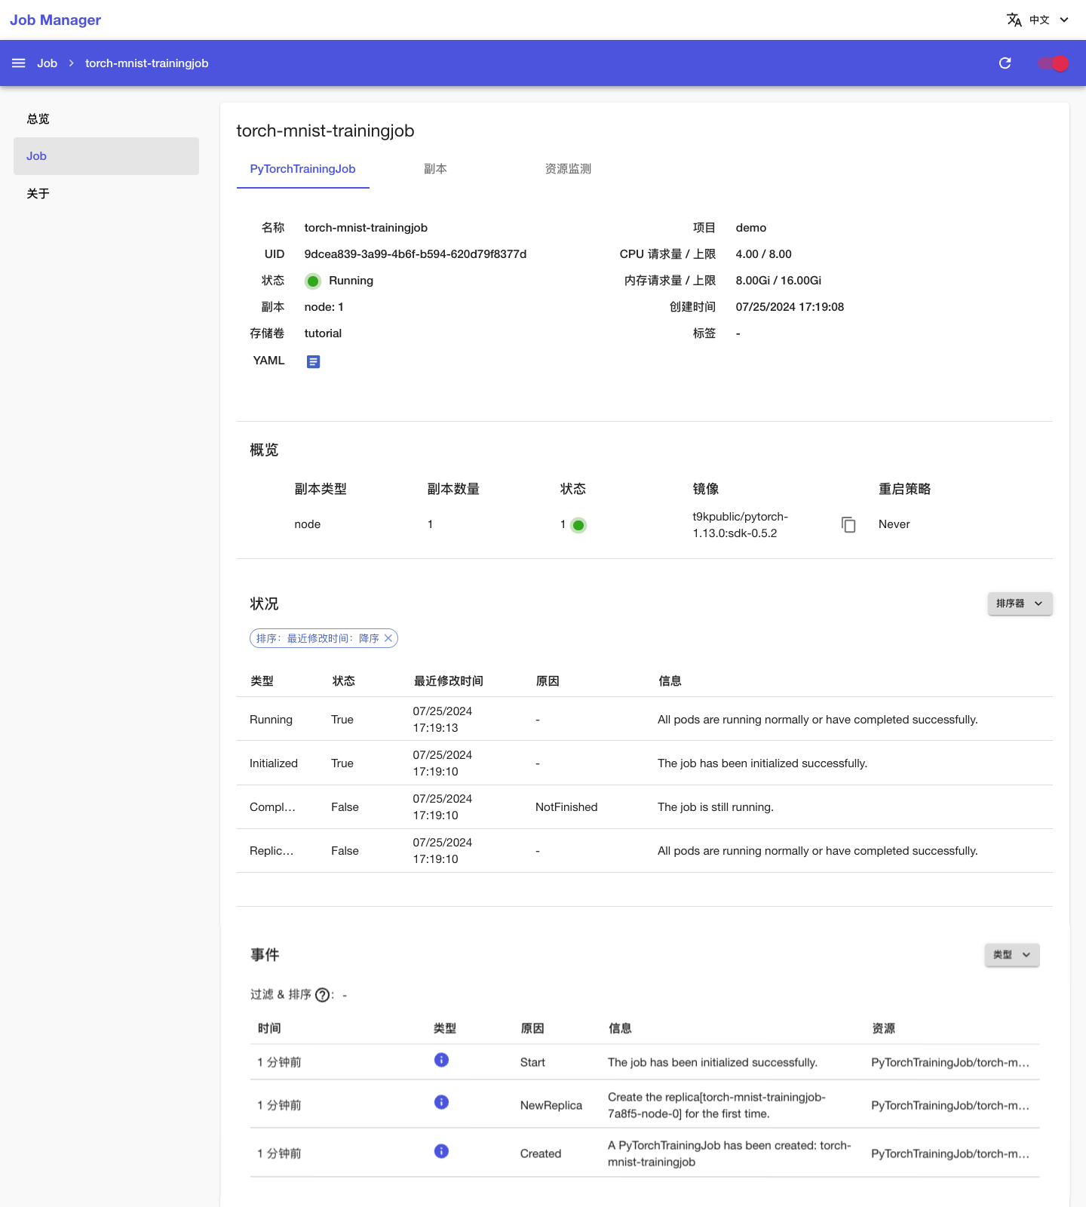Click the resource link in Created event row

950,1153
